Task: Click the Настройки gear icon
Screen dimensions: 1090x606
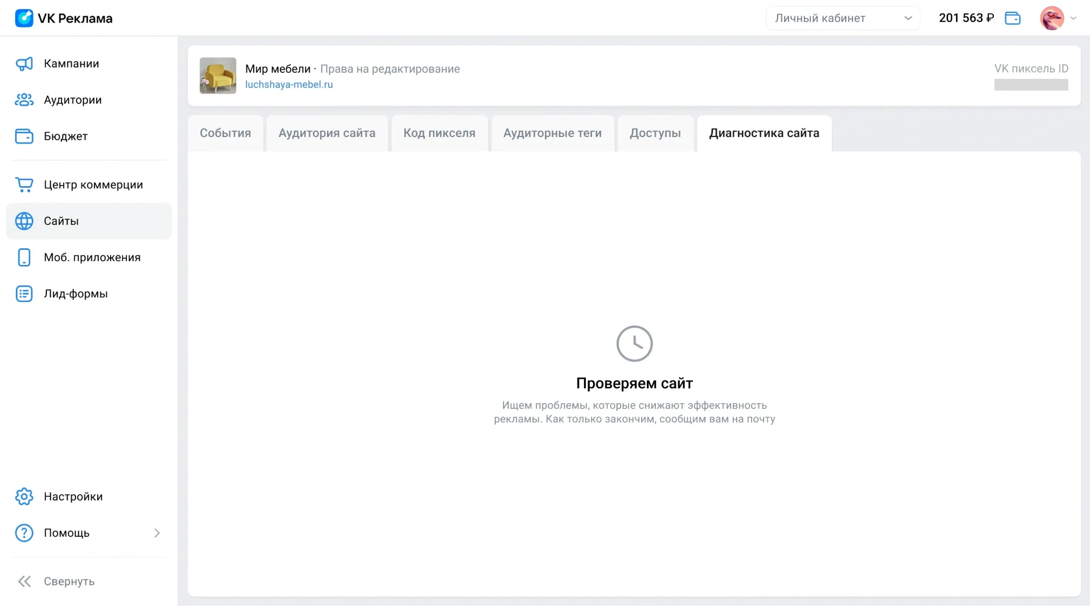Action: click(24, 496)
